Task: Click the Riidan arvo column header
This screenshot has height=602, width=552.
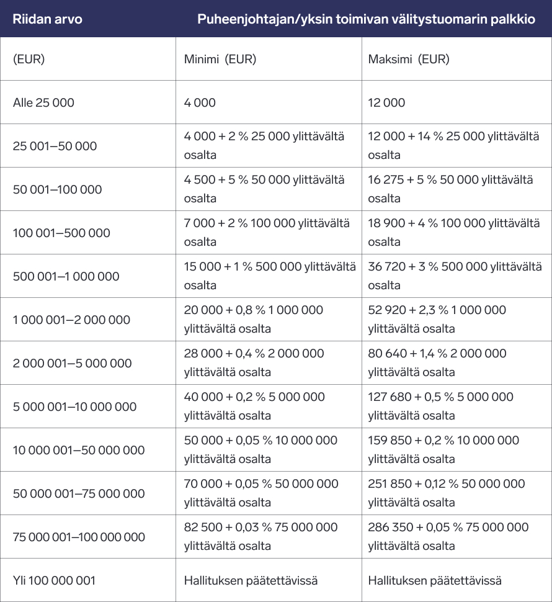Action: pos(48,19)
